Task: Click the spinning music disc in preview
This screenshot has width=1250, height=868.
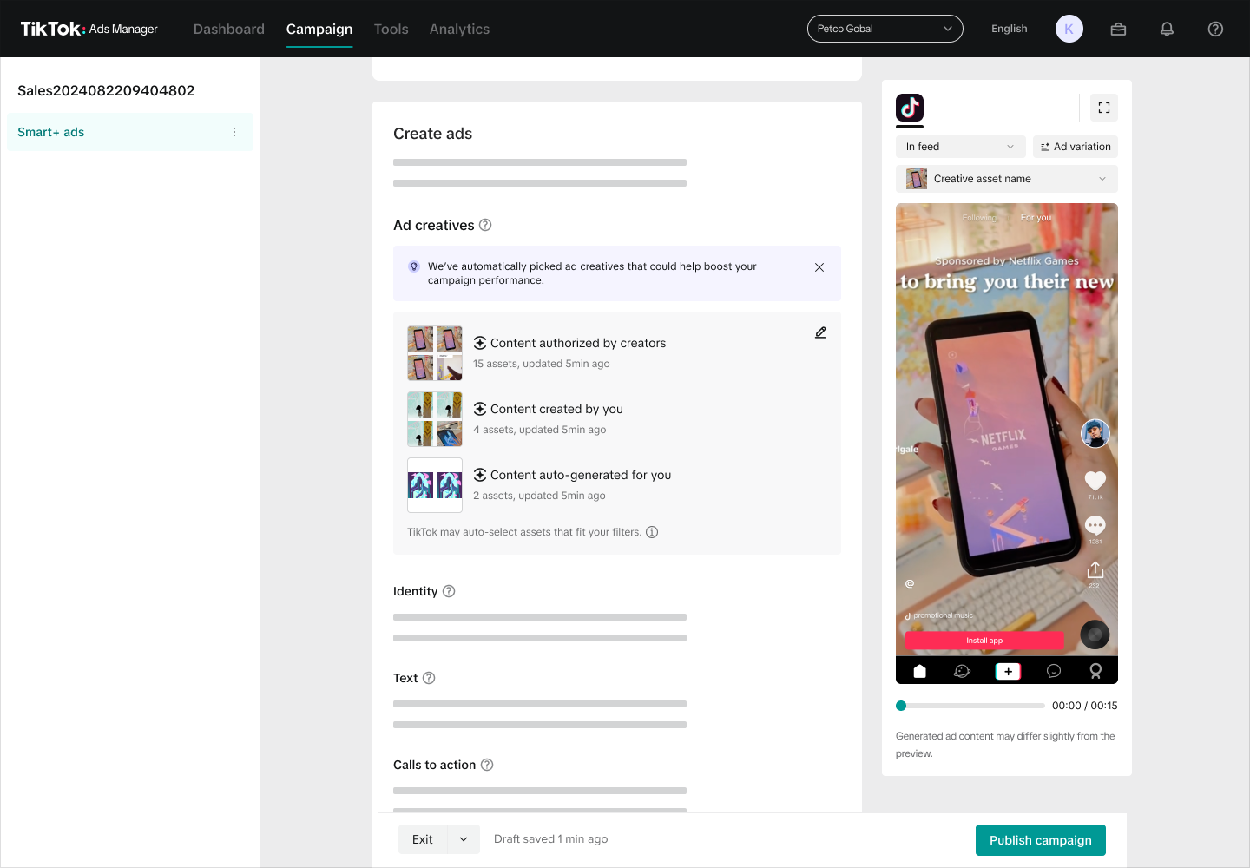Action: [x=1095, y=635]
